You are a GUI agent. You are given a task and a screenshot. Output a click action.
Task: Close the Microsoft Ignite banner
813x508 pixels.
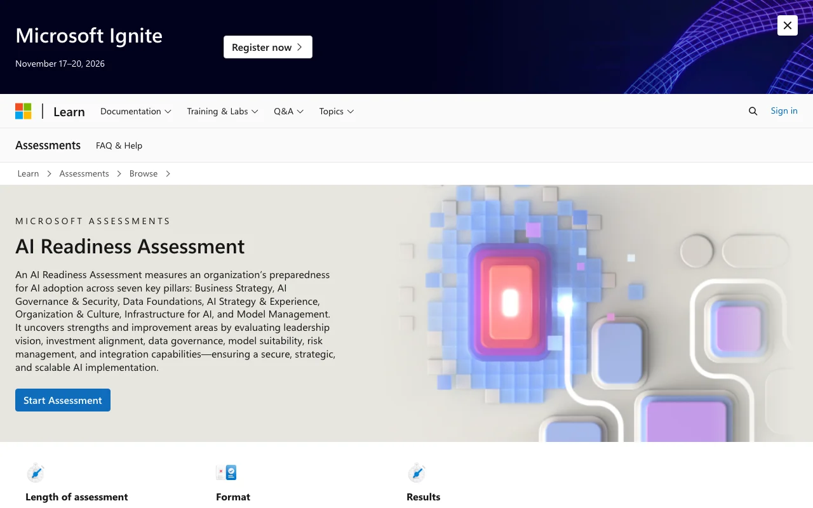point(788,25)
